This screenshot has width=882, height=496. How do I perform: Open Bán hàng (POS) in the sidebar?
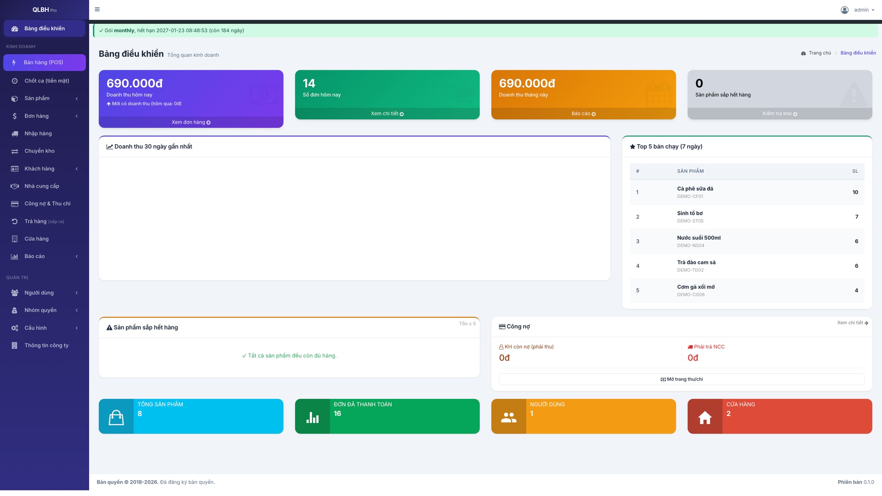pyautogui.click(x=45, y=63)
